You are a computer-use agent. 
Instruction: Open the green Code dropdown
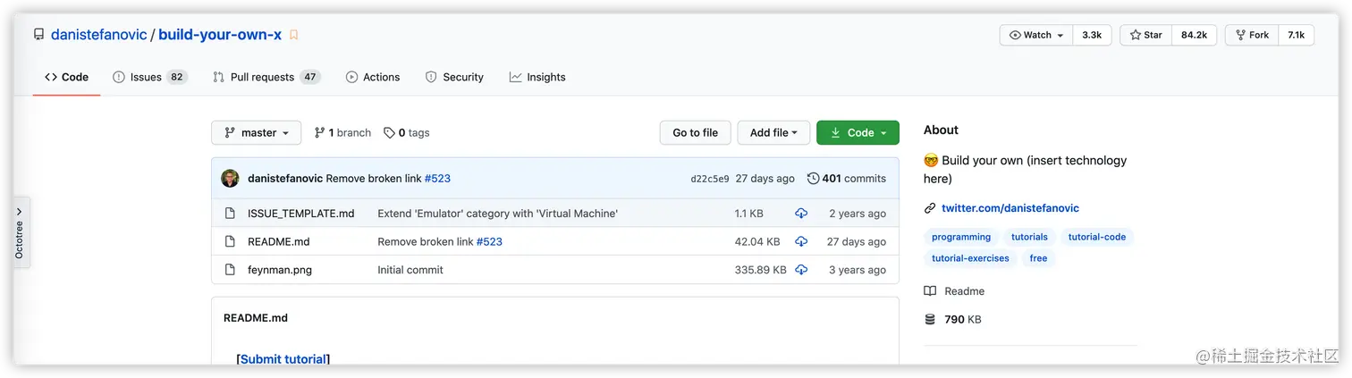[x=858, y=133]
